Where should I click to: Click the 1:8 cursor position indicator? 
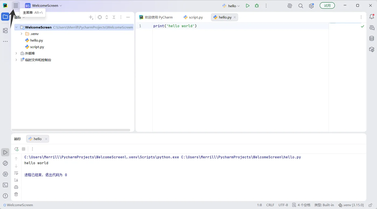[259, 205]
